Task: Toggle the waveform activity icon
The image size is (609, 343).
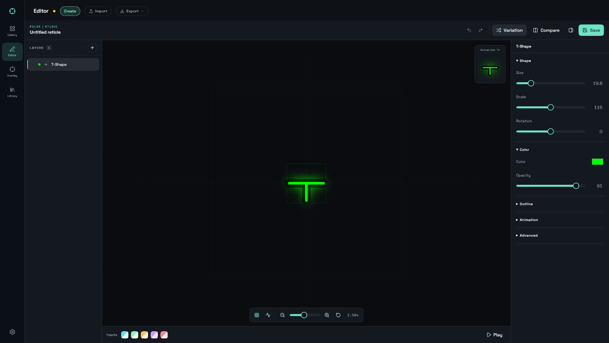Action: pos(268,315)
